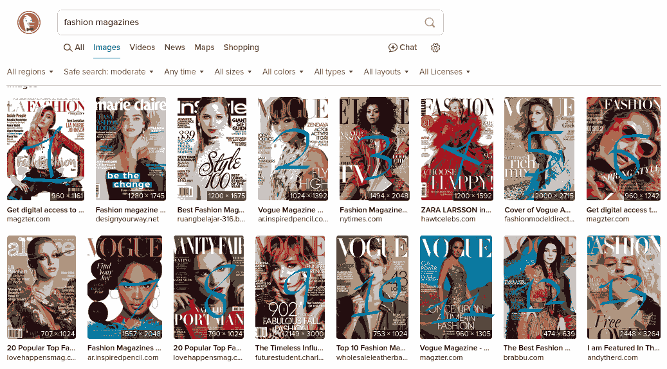
Task: Click the fashion magazines search field
Action: click(x=250, y=22)
